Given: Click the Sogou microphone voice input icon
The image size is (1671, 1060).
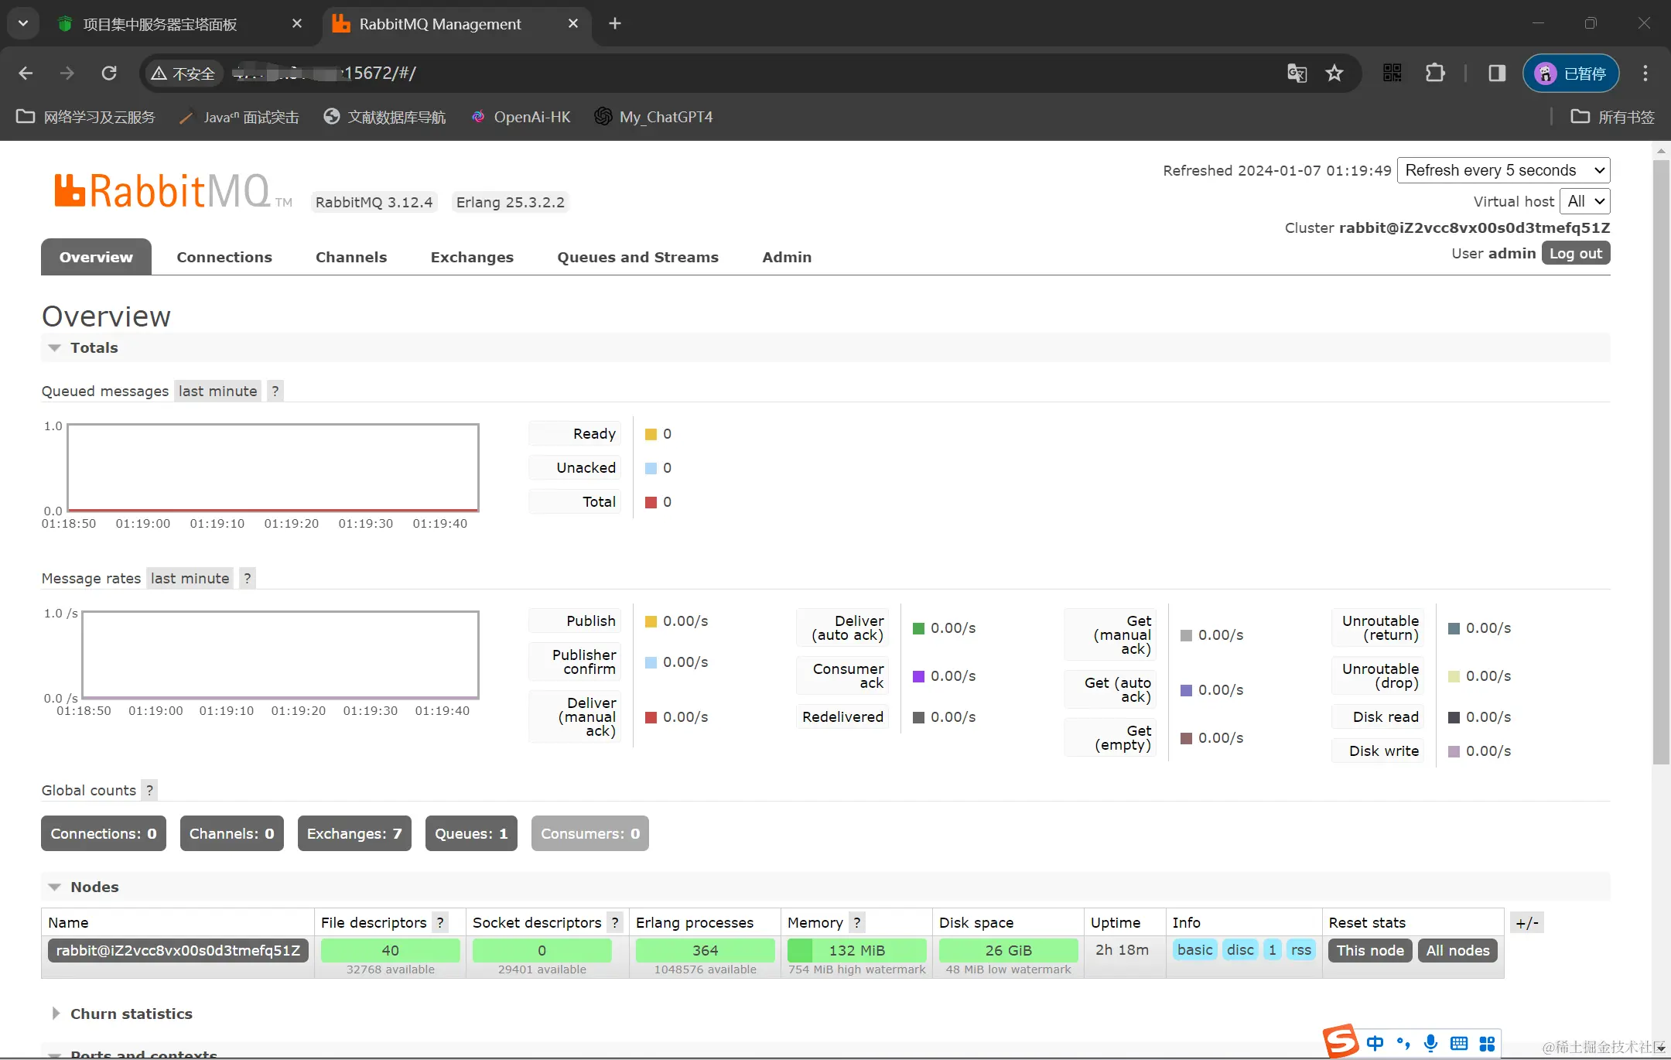Looking at the screenshot, I should [x=1431, y=1043].
